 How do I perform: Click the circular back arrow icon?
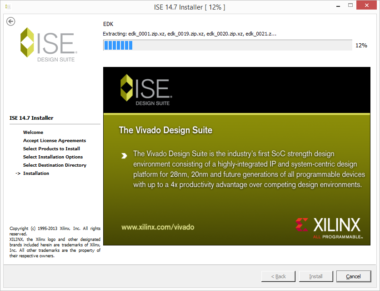[x=10, y=21]
